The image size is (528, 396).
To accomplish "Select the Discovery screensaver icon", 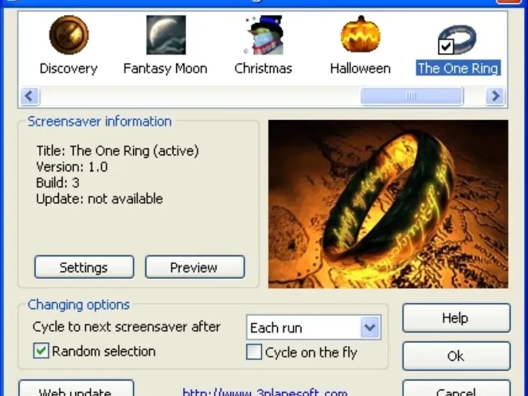I will [69, 35].
